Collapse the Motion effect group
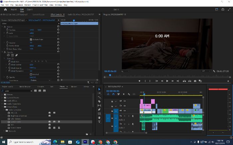 point(2,27)
